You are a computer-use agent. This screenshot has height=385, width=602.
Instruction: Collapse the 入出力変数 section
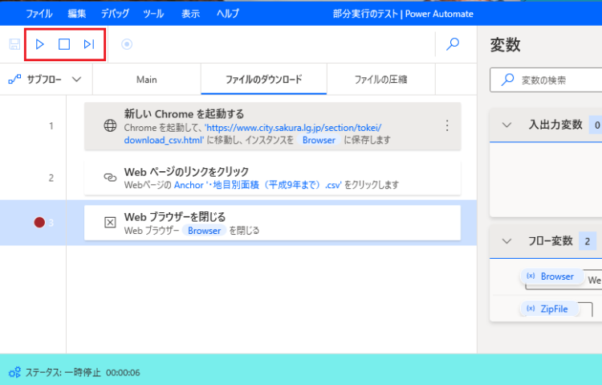coord(506,125)
